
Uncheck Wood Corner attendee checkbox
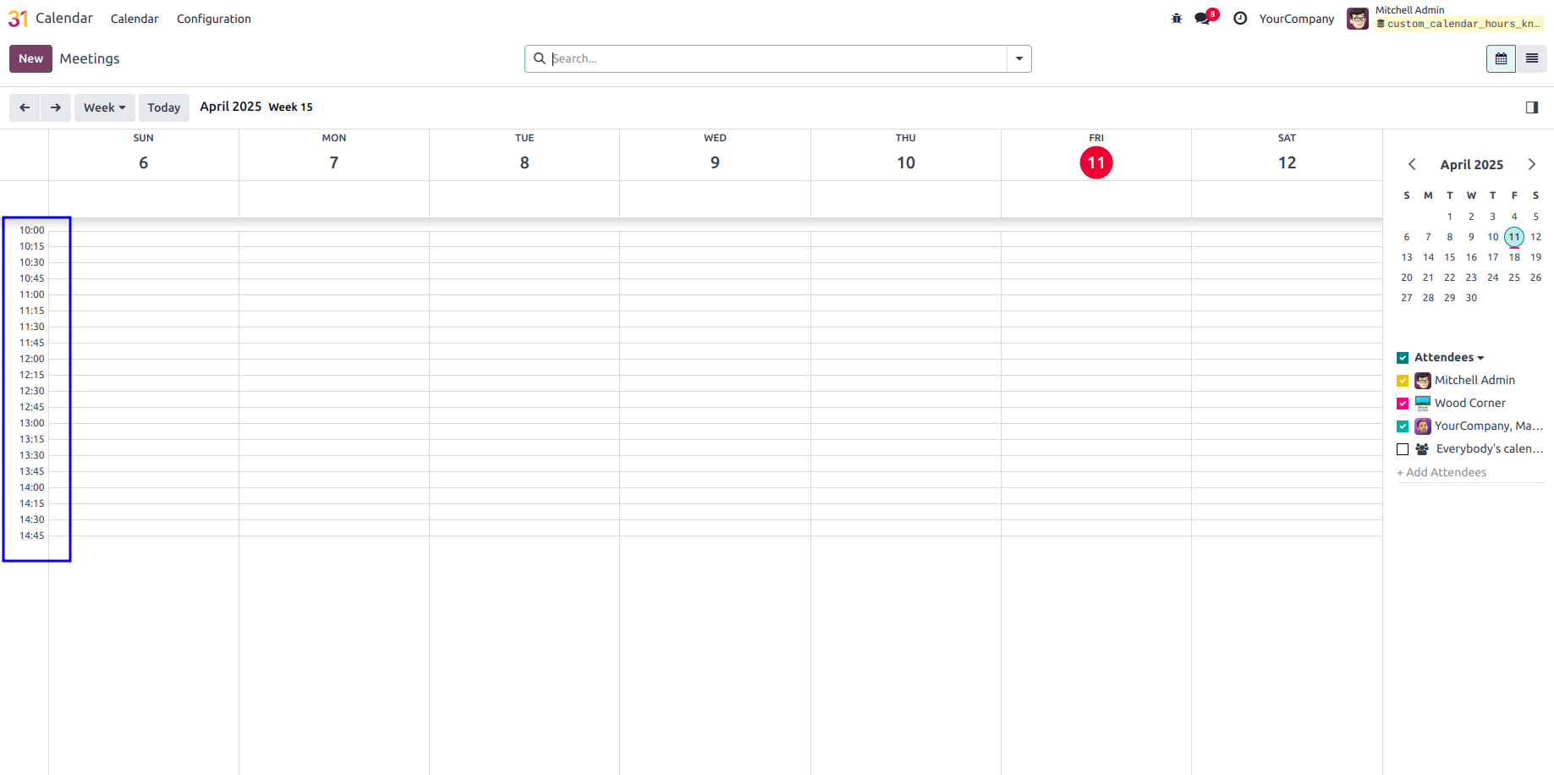[1403, 404]
